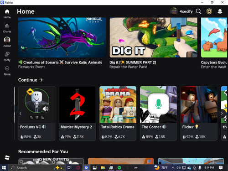228x171 pixels.
Task: Open the volume tray icon
Action: tap(178, 168)
